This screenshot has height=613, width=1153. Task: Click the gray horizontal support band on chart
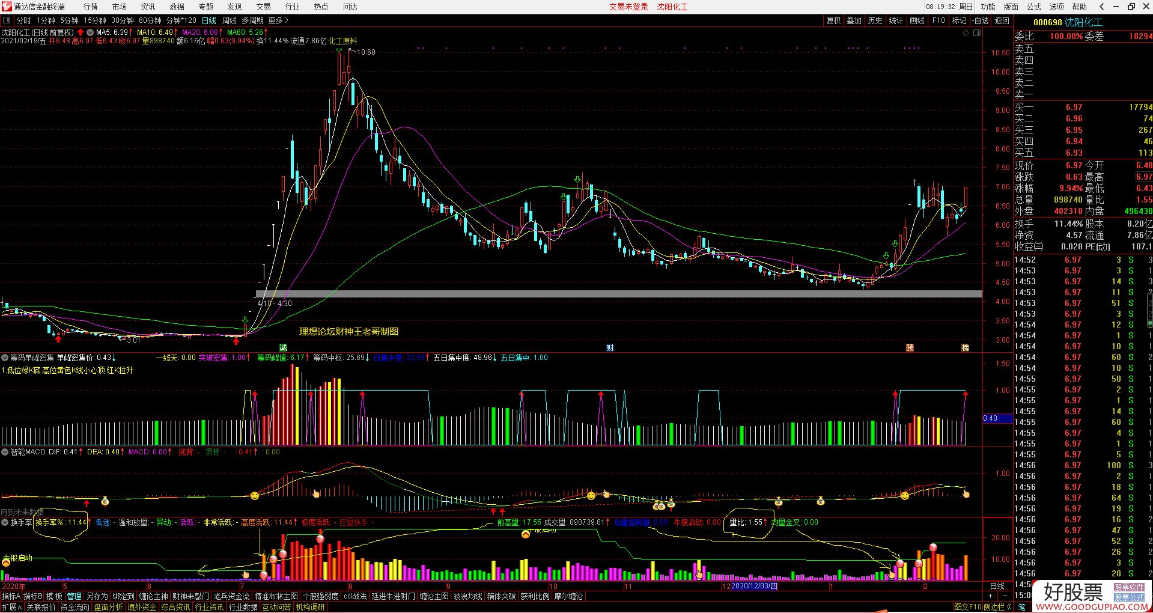(601, 294)
